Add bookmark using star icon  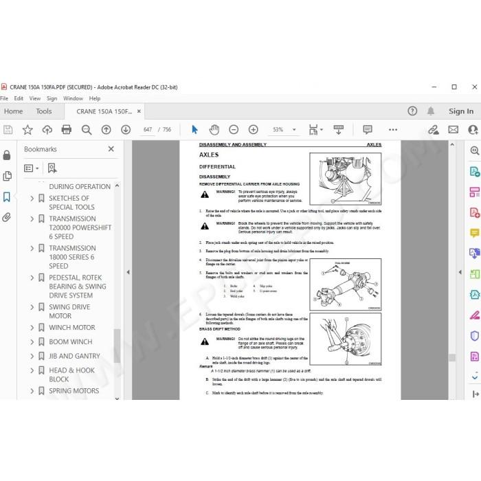[x=27, y=129]
